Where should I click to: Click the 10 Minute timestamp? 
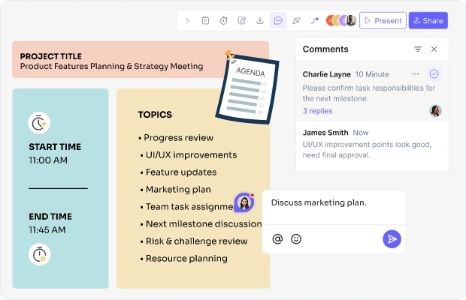[372, 74]
